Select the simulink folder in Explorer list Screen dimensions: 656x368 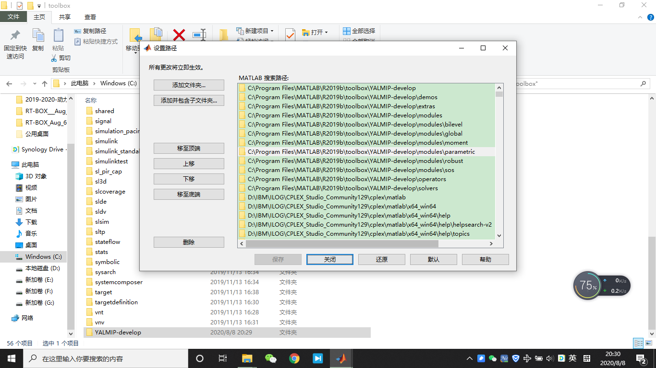click(x=106, y=141)
